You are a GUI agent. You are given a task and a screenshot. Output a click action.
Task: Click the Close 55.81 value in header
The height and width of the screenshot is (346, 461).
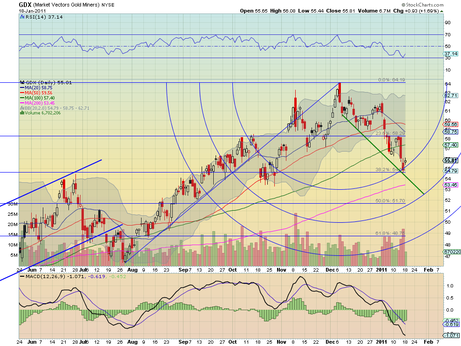click(x=341, y=11)
